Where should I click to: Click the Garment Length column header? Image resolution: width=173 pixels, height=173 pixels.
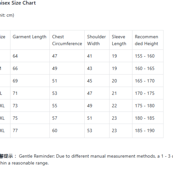(29, 37)
